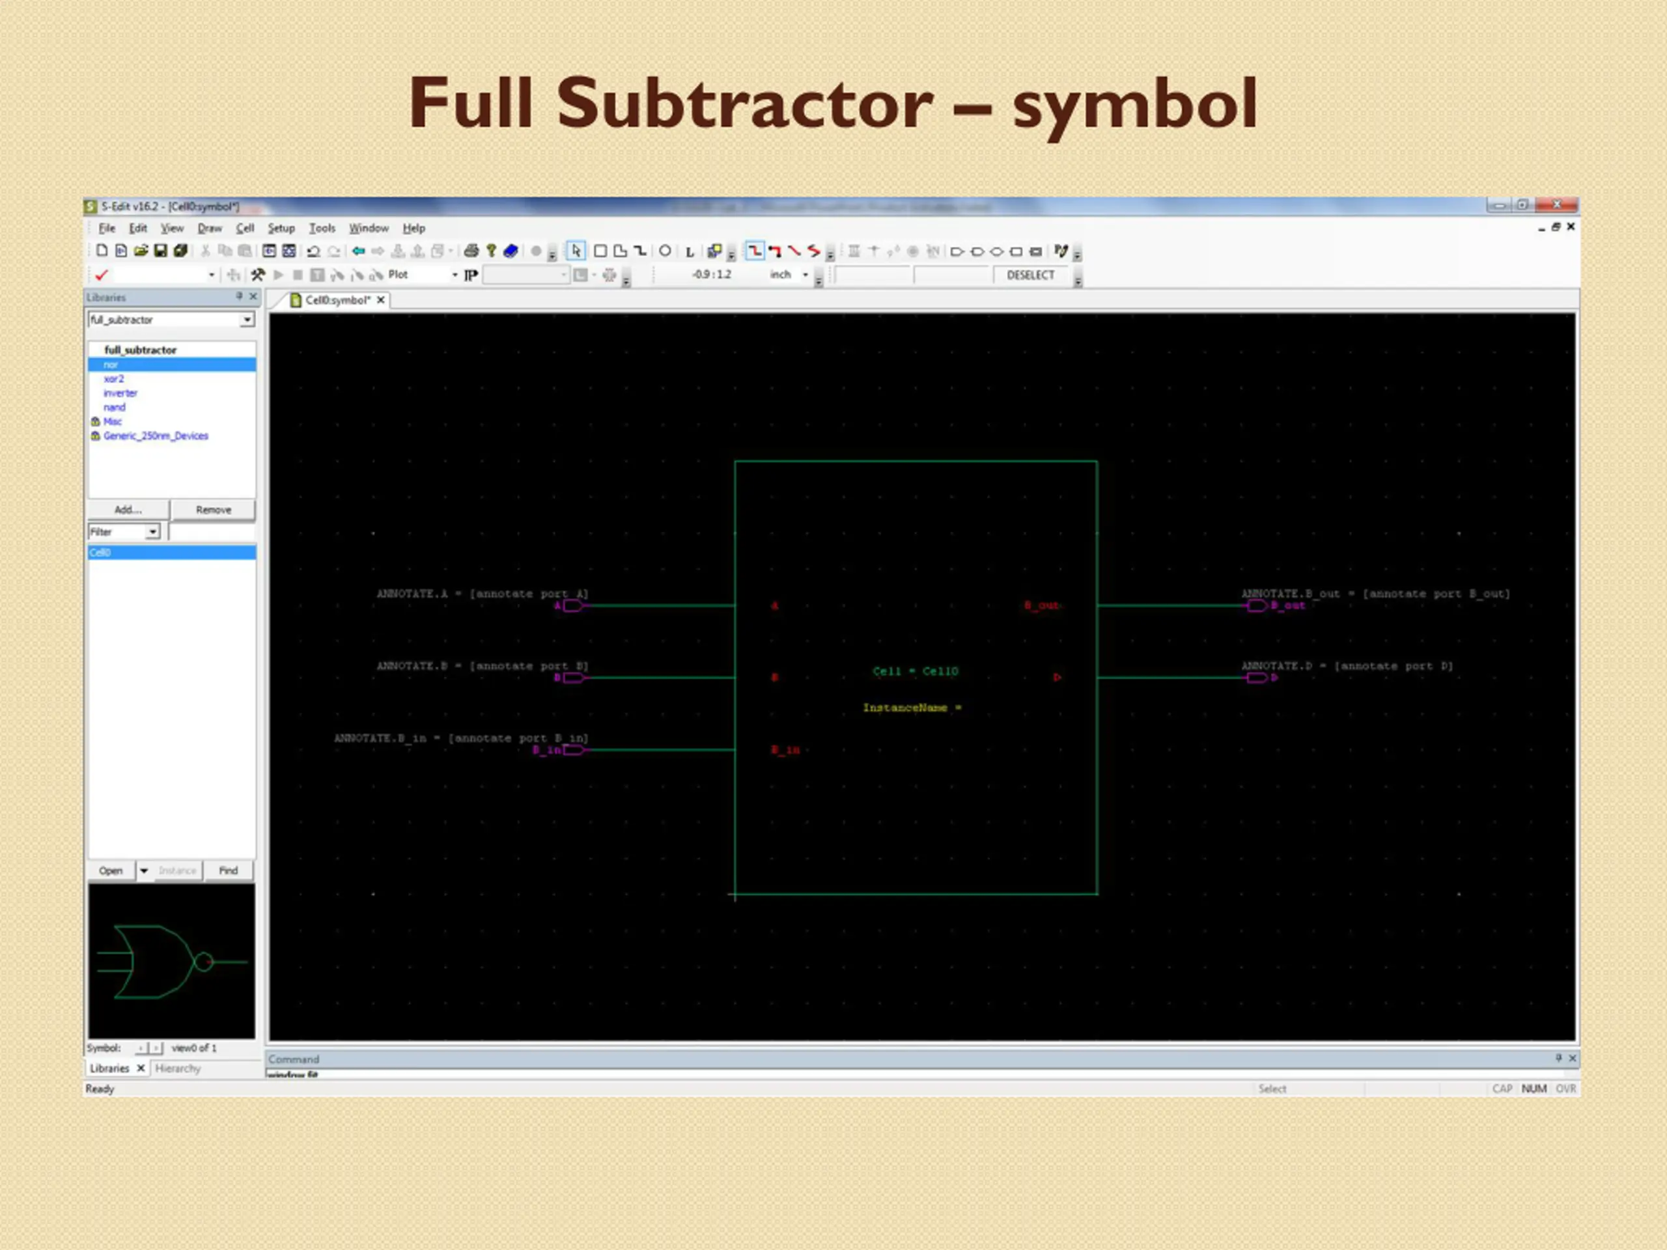Expand the dropdown arrow beside Open button
Viewport: 1667px width, 1250px height.
pos(144,870)
